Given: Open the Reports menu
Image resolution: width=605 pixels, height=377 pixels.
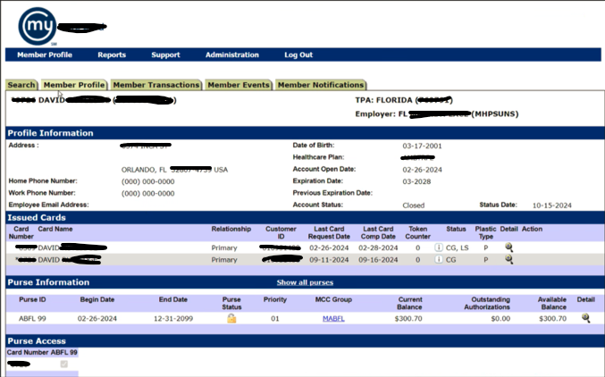Looking at the screenshot, I should pos(112,54).
